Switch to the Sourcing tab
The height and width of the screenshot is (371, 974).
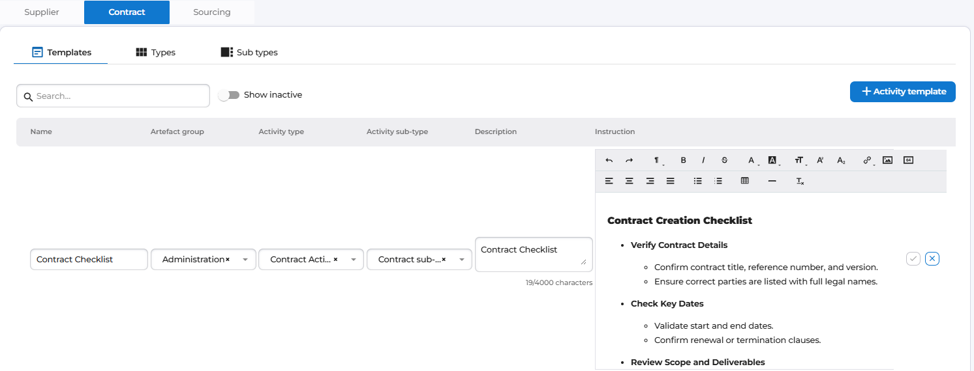click(x=212, y=12)
